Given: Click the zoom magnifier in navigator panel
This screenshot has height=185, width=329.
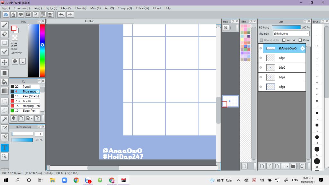Looking at the screenshot, I should coord(226,28).
